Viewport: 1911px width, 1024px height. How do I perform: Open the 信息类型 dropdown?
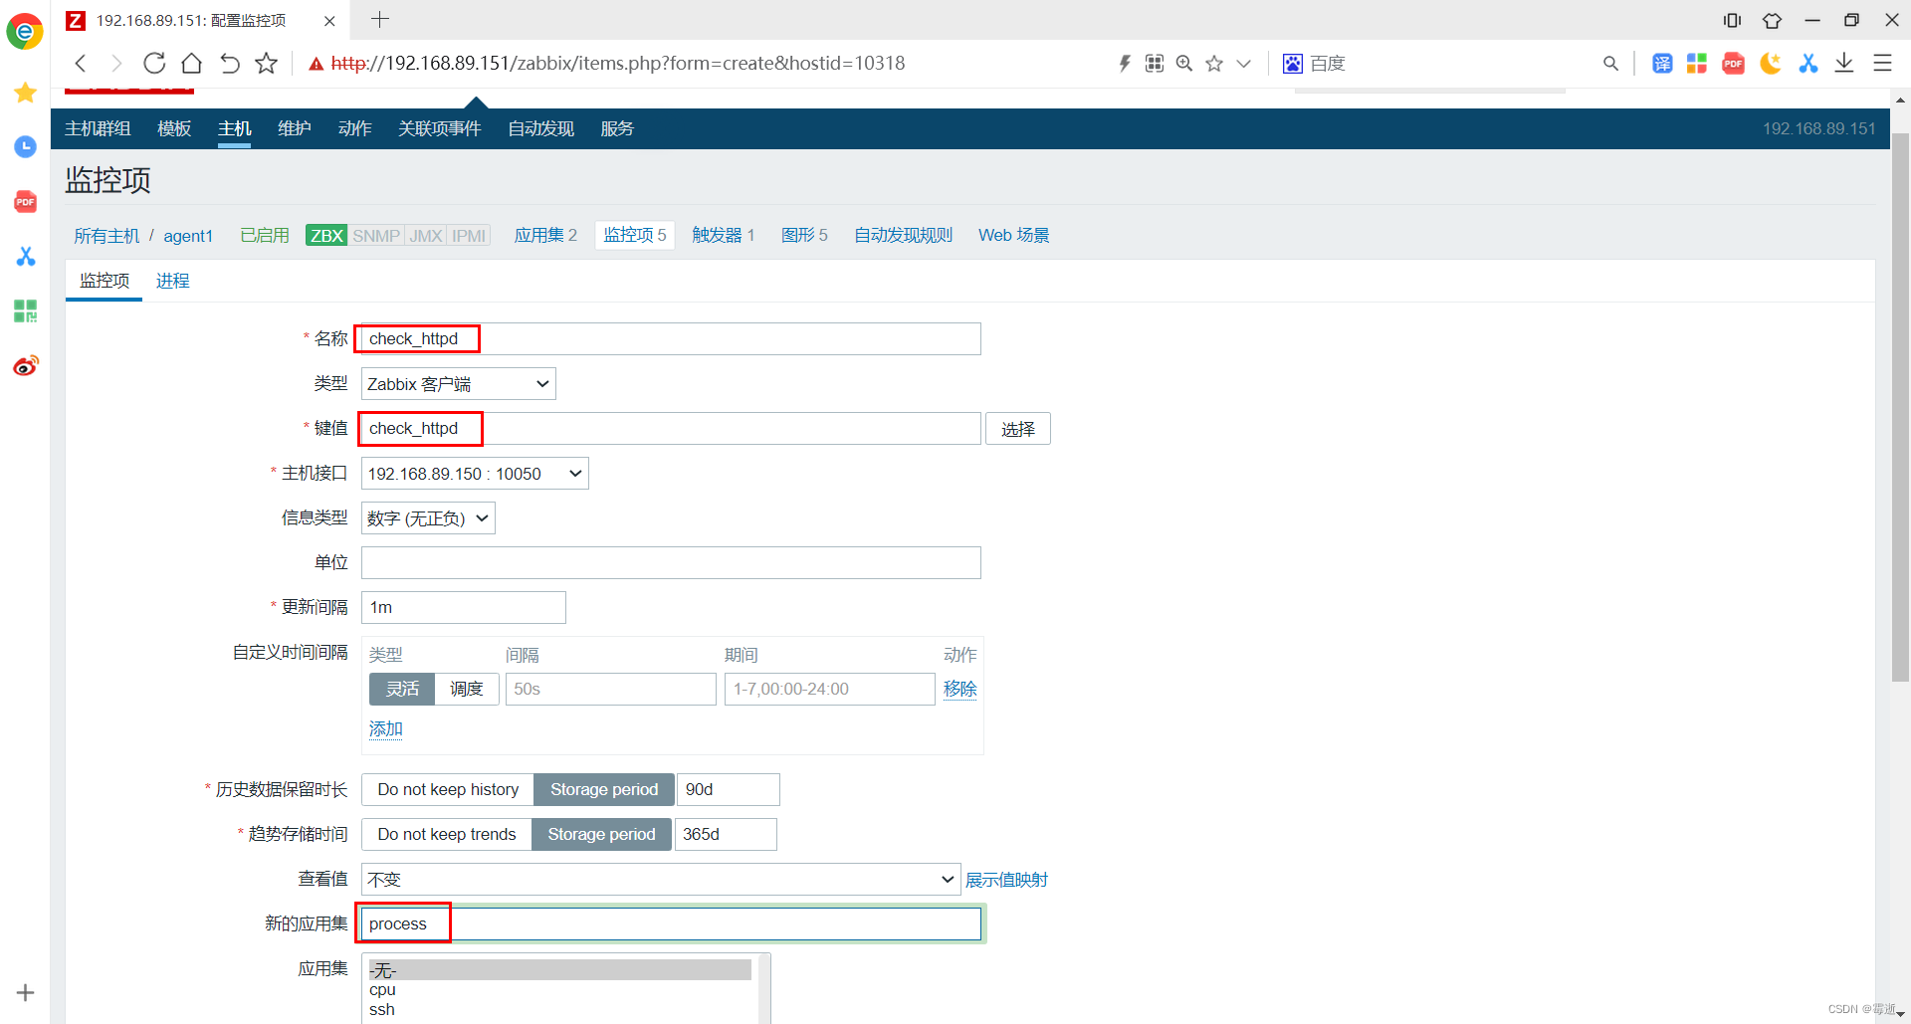click(x=428, y=518)
